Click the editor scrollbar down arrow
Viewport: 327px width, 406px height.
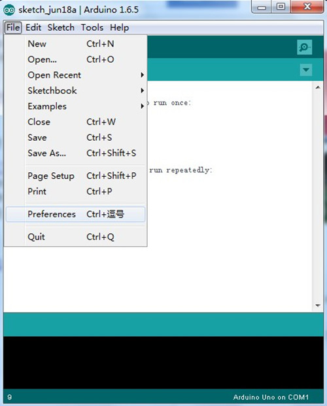pos(318,306)
